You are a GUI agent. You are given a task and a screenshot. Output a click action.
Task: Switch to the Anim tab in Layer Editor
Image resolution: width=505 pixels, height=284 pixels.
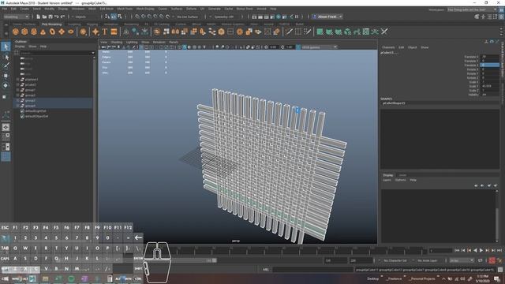402,175
